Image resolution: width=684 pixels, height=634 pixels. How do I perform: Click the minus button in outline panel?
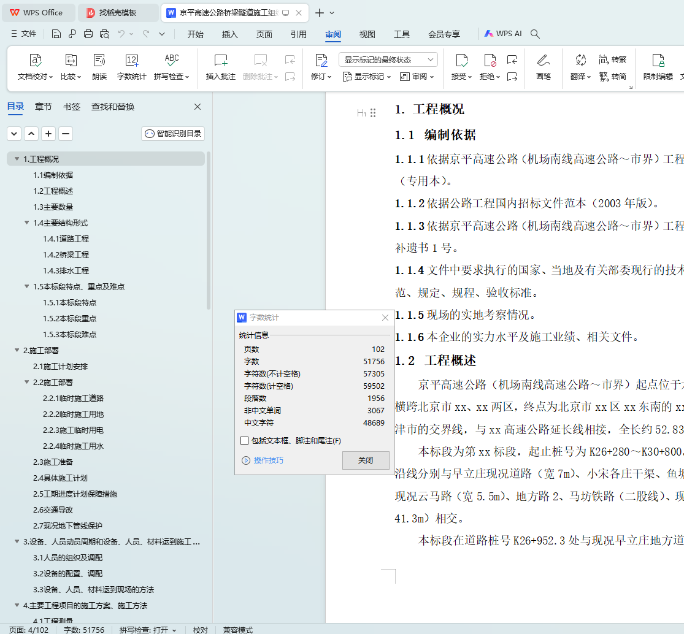click(66, 134)
